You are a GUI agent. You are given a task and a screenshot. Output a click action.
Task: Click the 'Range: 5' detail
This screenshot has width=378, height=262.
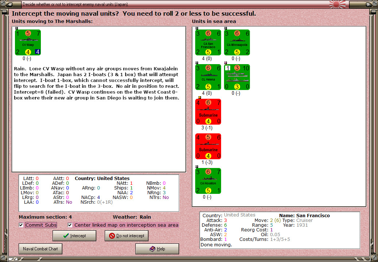coord(265,225)
